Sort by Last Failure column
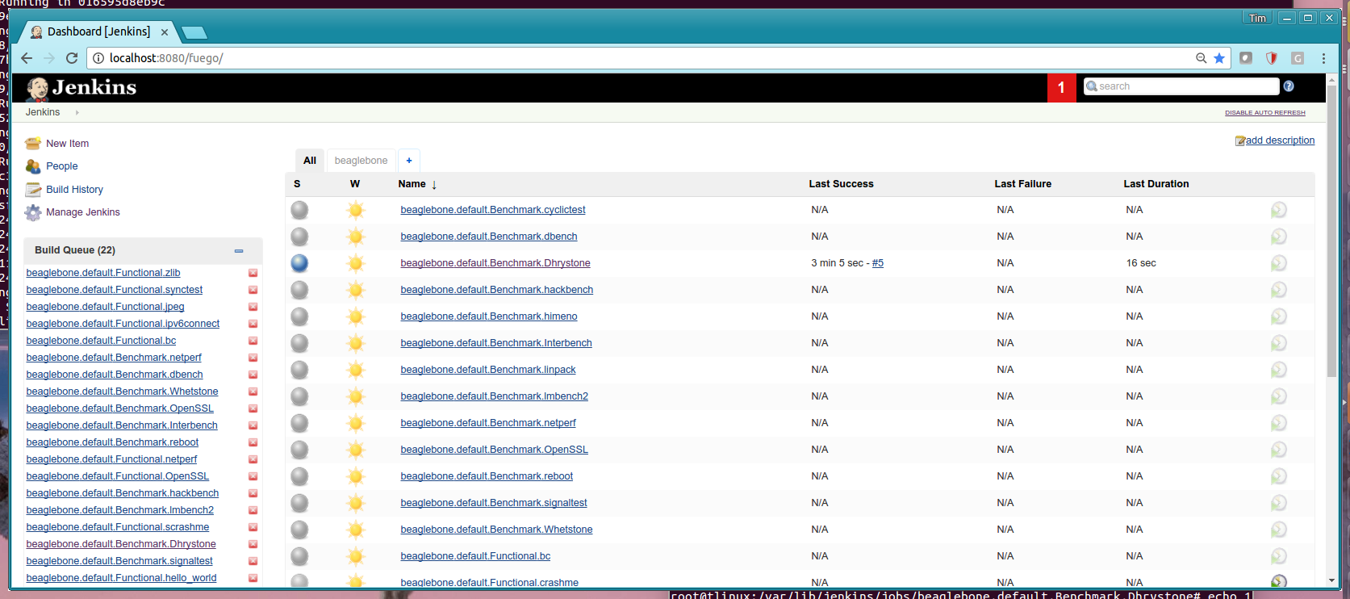Screen dimensions: 1350x599 [1022, 184]
